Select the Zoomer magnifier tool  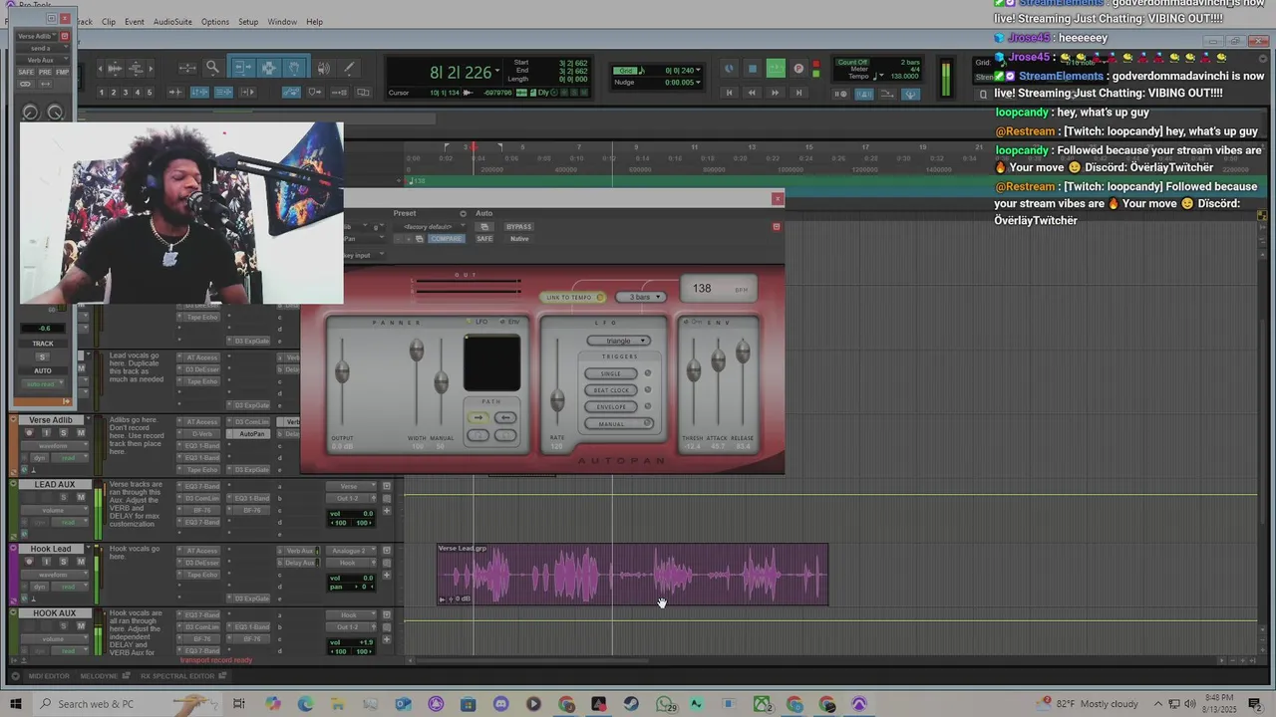pos(212,68)
